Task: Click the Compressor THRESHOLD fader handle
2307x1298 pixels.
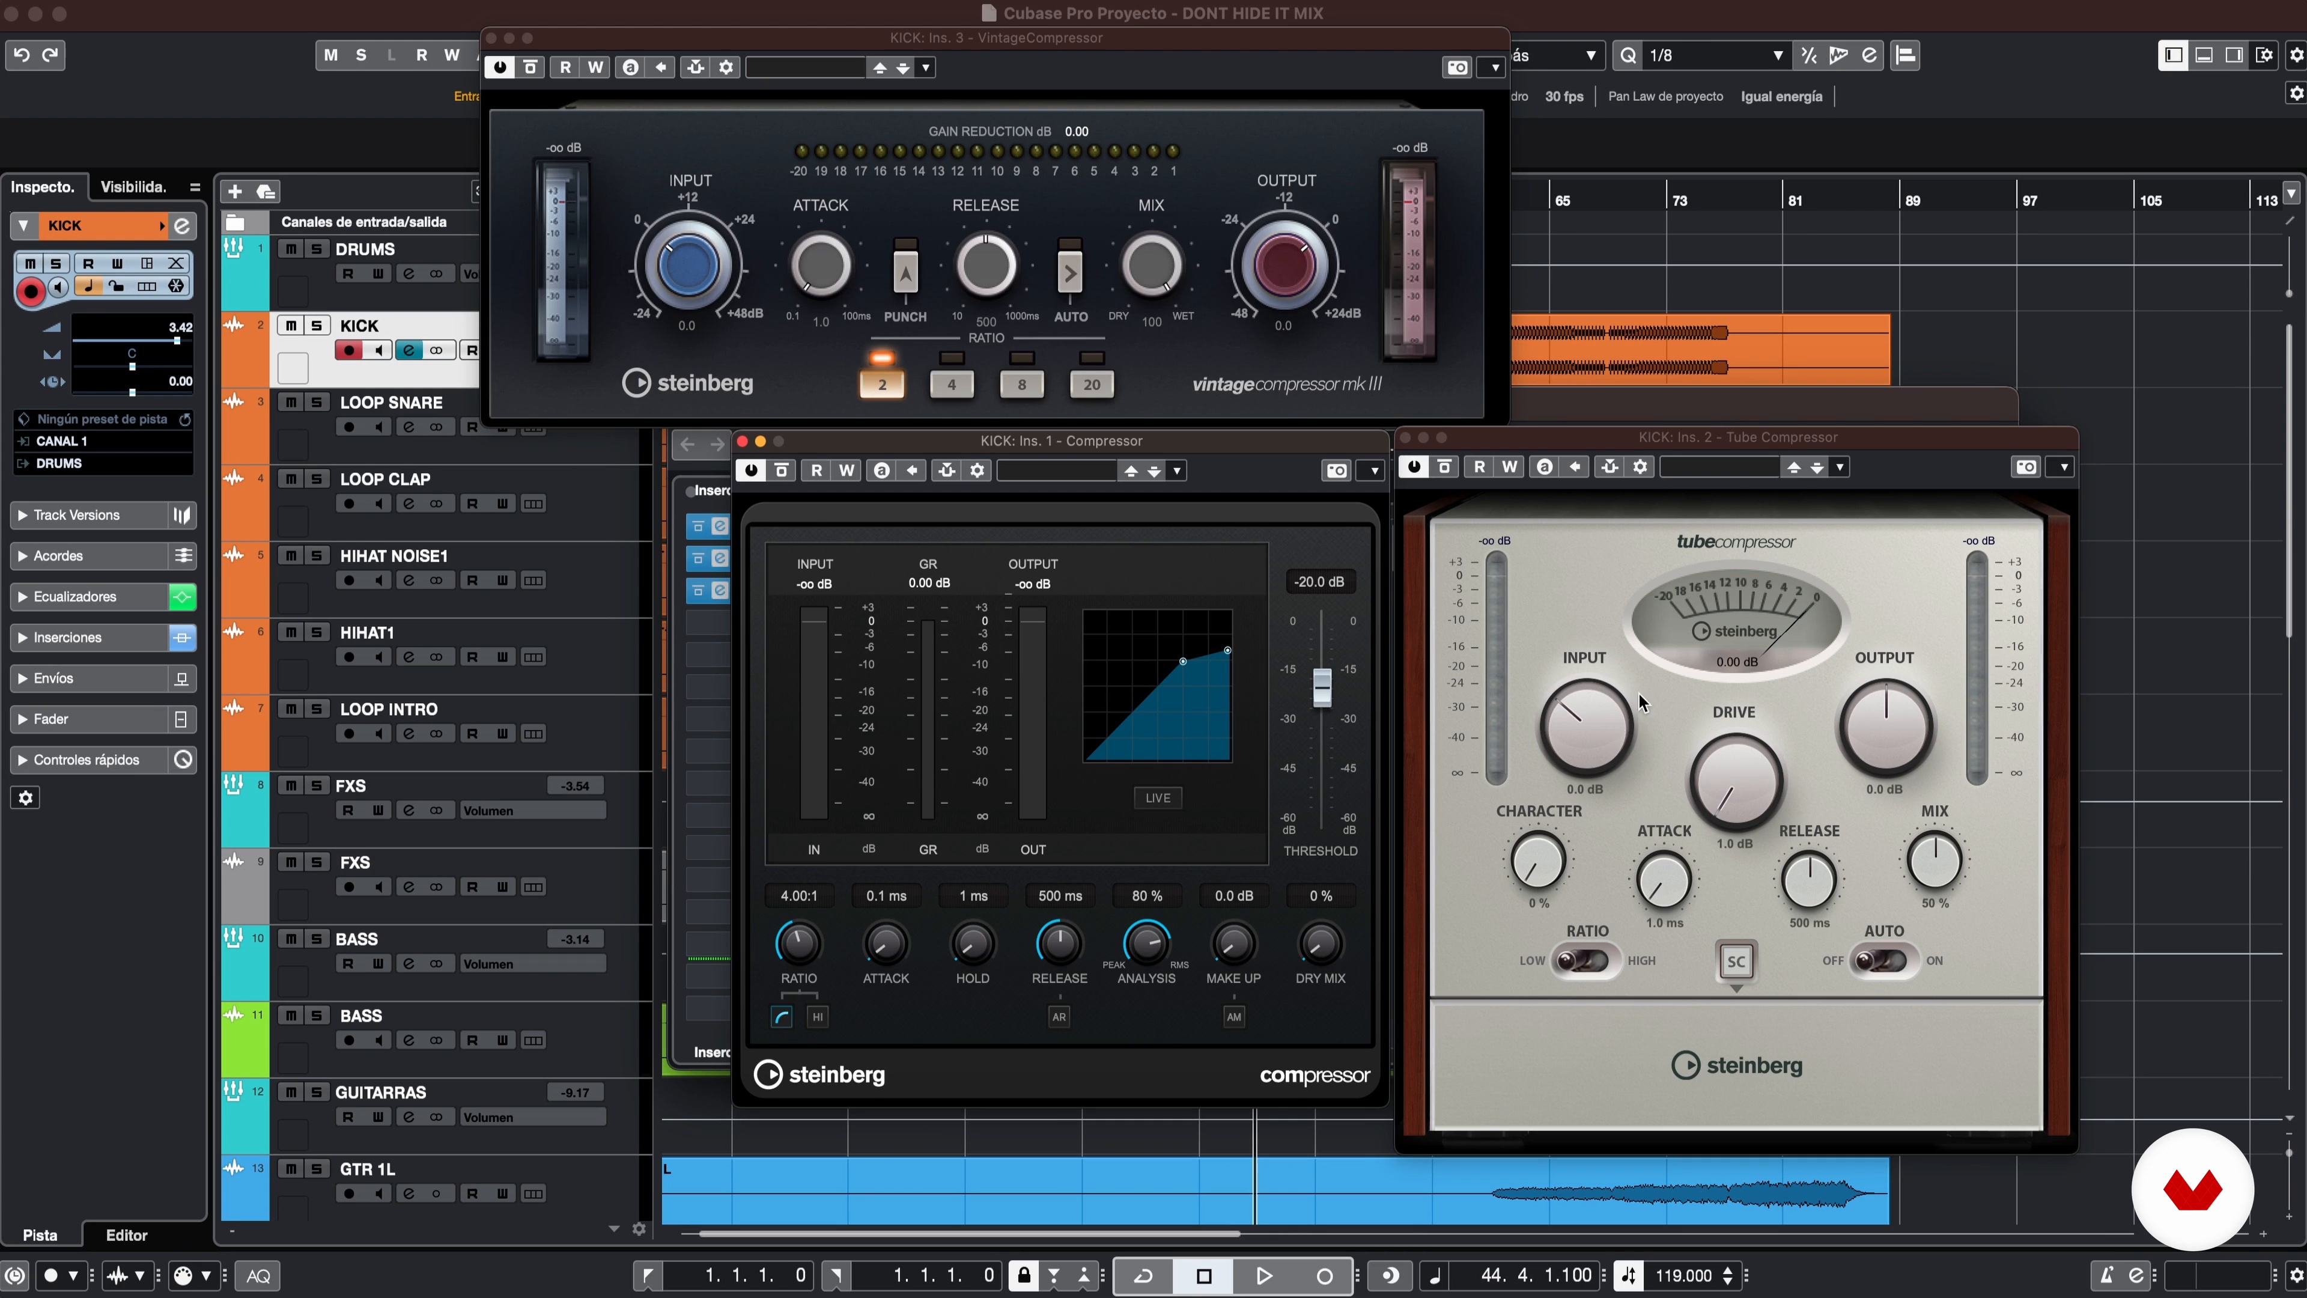Action: pos(1322,688)
